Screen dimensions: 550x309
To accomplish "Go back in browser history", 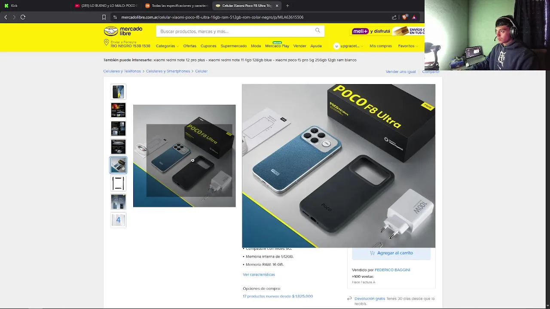I will pos(6,17).
